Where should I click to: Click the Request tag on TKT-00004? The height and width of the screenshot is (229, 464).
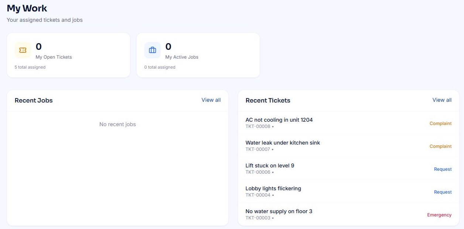click(443, 192)
